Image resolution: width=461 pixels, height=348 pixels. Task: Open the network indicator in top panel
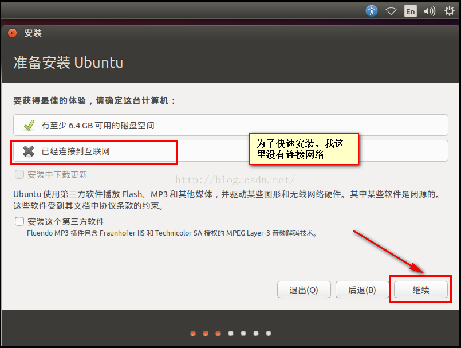(x=391, y=11)
